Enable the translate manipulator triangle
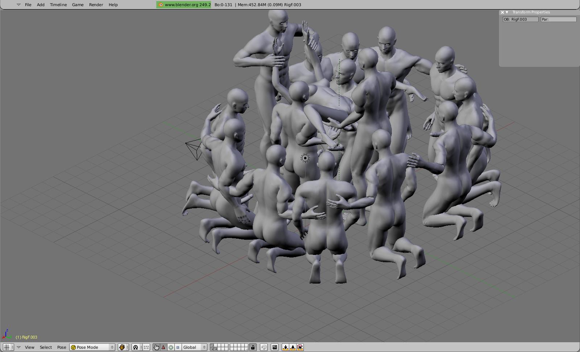This screenshot has width=580, height=352. point(163,347)
